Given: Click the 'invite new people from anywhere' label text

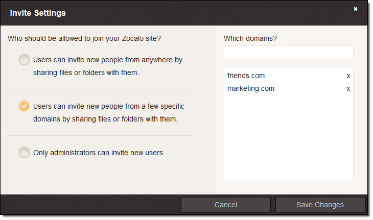Looking at the screenshot, I should (107, 60).
